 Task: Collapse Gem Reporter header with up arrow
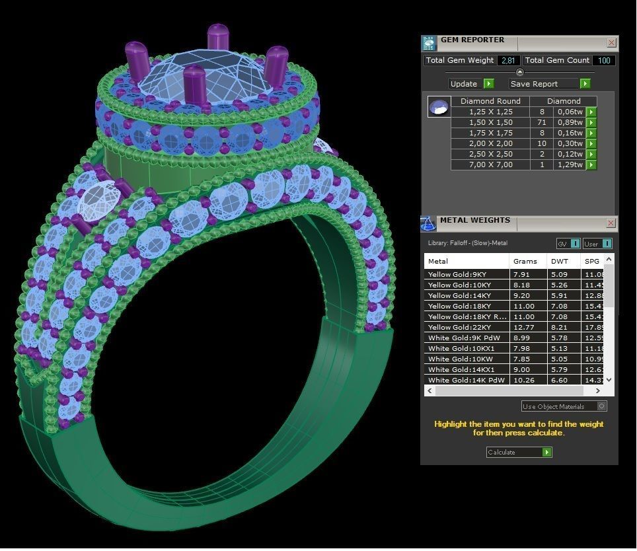(x=519, y=72)
